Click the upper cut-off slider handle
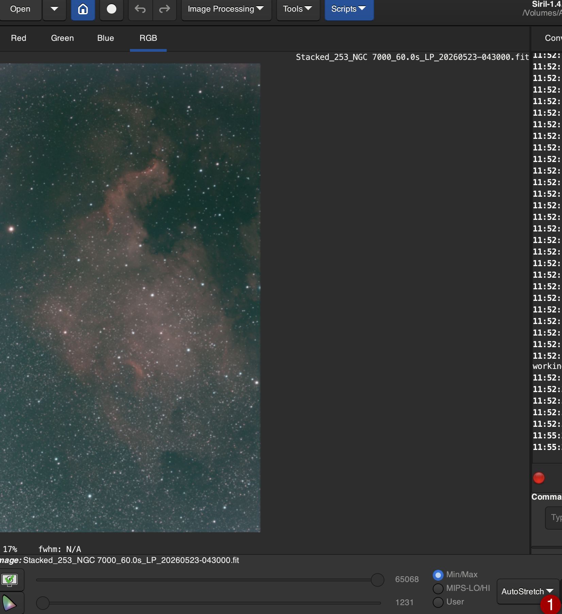The image size is (562, 614). (378, 580)
